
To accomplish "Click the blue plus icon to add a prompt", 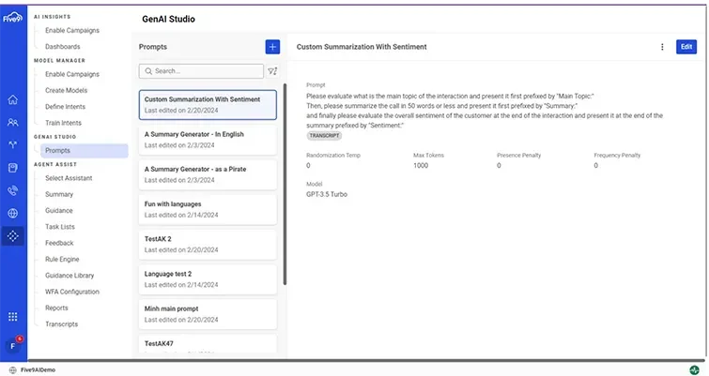I will coord(272,46).
